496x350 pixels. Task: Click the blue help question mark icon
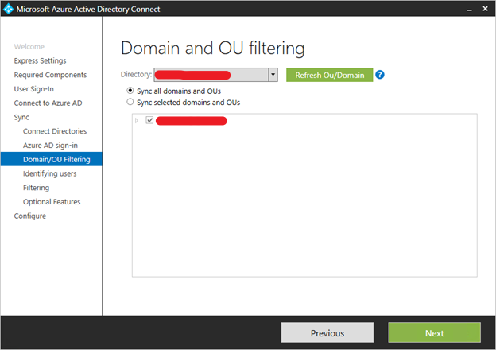point(380,75)
